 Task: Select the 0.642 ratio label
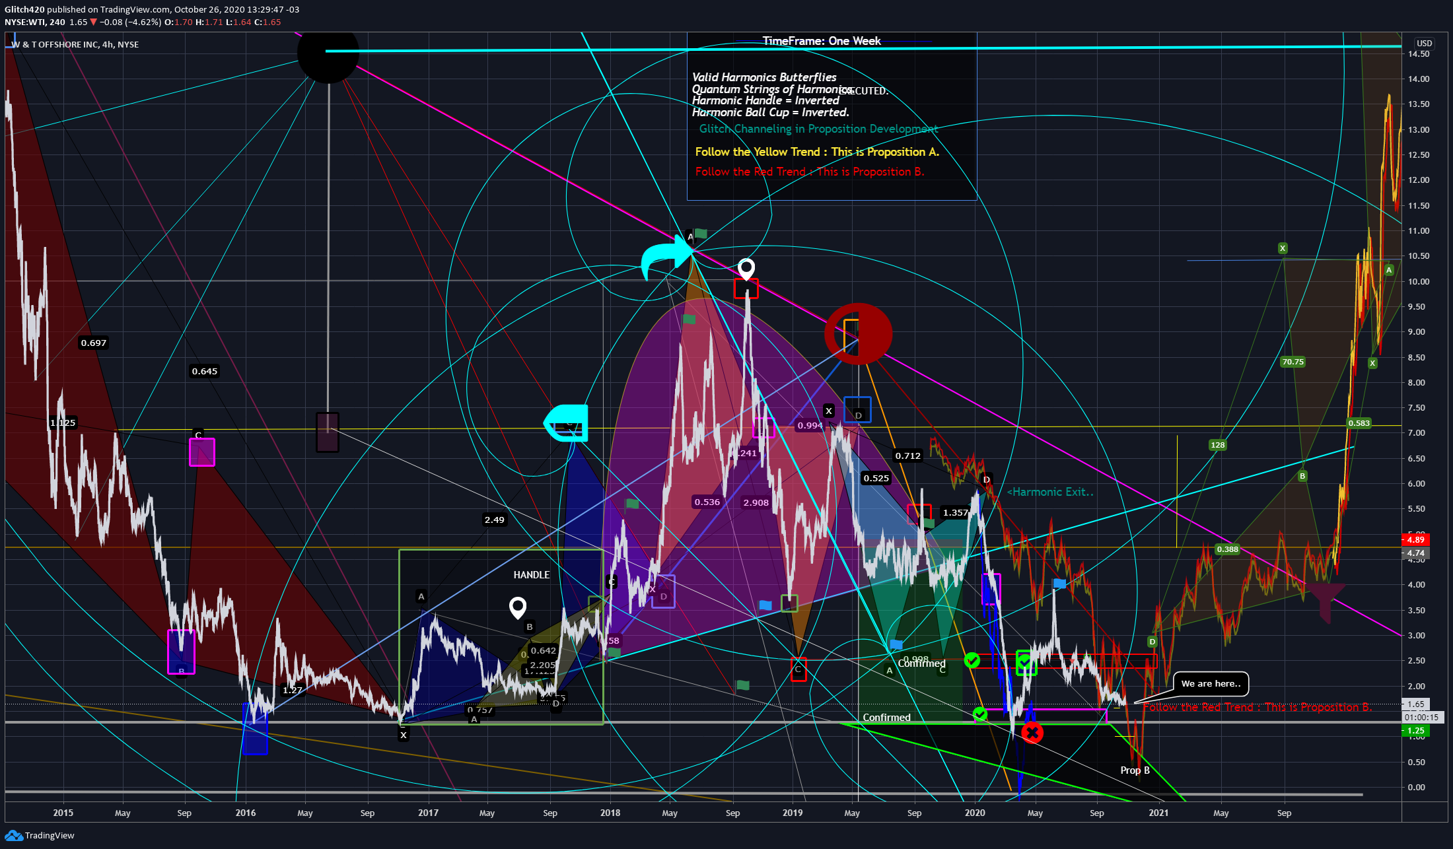[x=544, y=650]
